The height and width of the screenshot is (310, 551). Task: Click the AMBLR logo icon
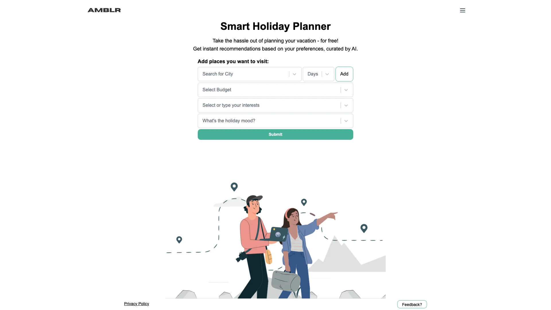point(104,10)
